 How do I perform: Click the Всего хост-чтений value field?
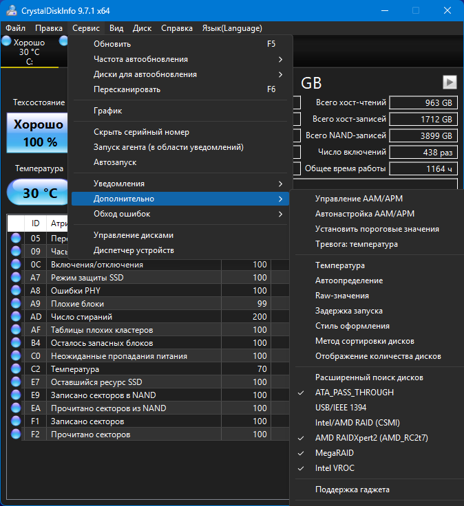(423, 102)
